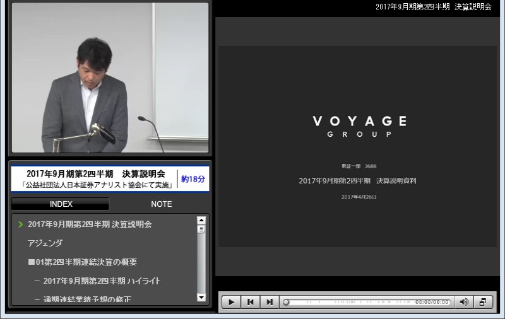505x319 pixels.
Task: Click the VOYAGE GROUP slide area
Action: click(x=357, y=147)
